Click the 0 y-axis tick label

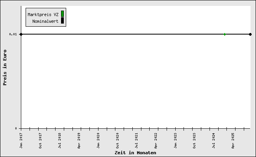[x=16, y=128]
